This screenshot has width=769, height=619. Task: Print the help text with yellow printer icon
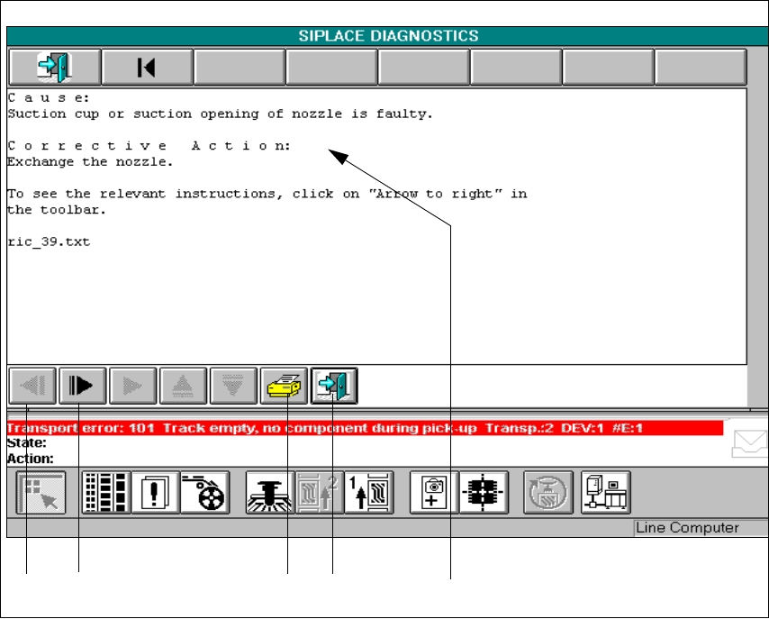[x=284, y=386]
